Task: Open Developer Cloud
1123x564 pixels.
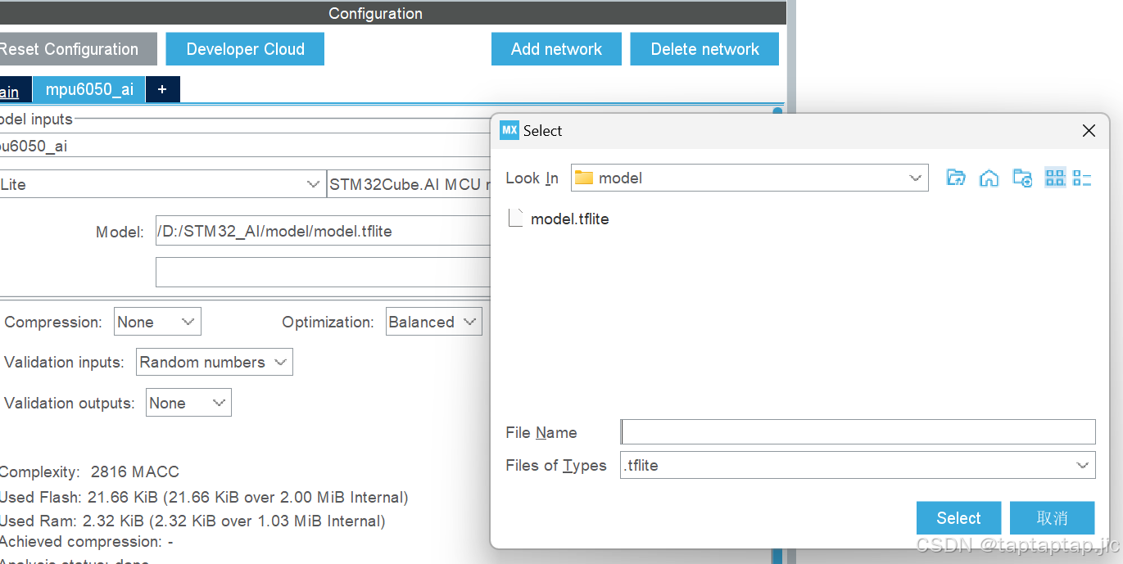Action: tap(245, 49)
